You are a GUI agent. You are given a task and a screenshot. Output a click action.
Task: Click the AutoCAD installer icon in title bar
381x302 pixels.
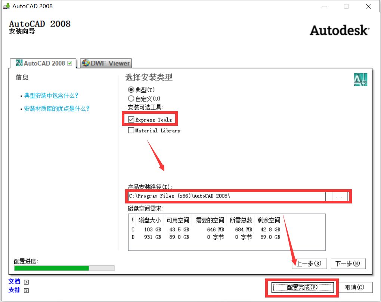click(x=6, y=6)
